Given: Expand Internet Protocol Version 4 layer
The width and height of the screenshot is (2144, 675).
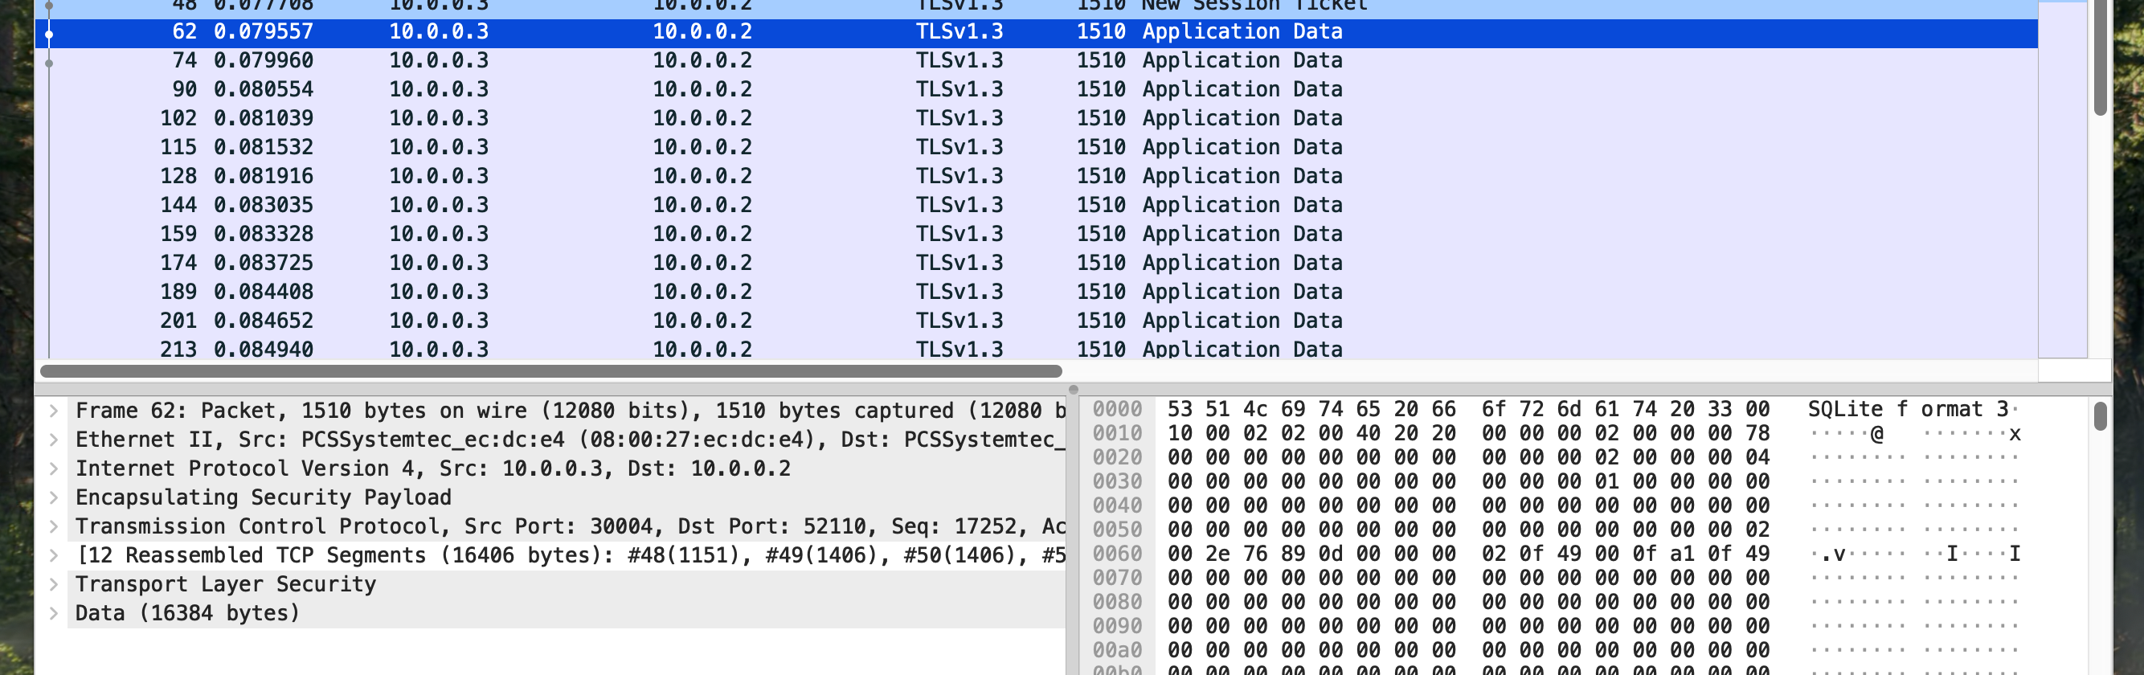Looking at the screenshot, I should coord(53,469).
